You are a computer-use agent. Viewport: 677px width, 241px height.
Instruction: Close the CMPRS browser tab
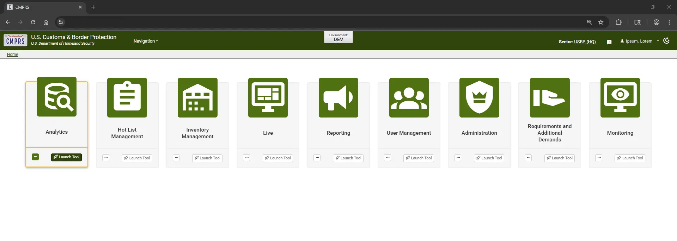[x=80, y=7]
